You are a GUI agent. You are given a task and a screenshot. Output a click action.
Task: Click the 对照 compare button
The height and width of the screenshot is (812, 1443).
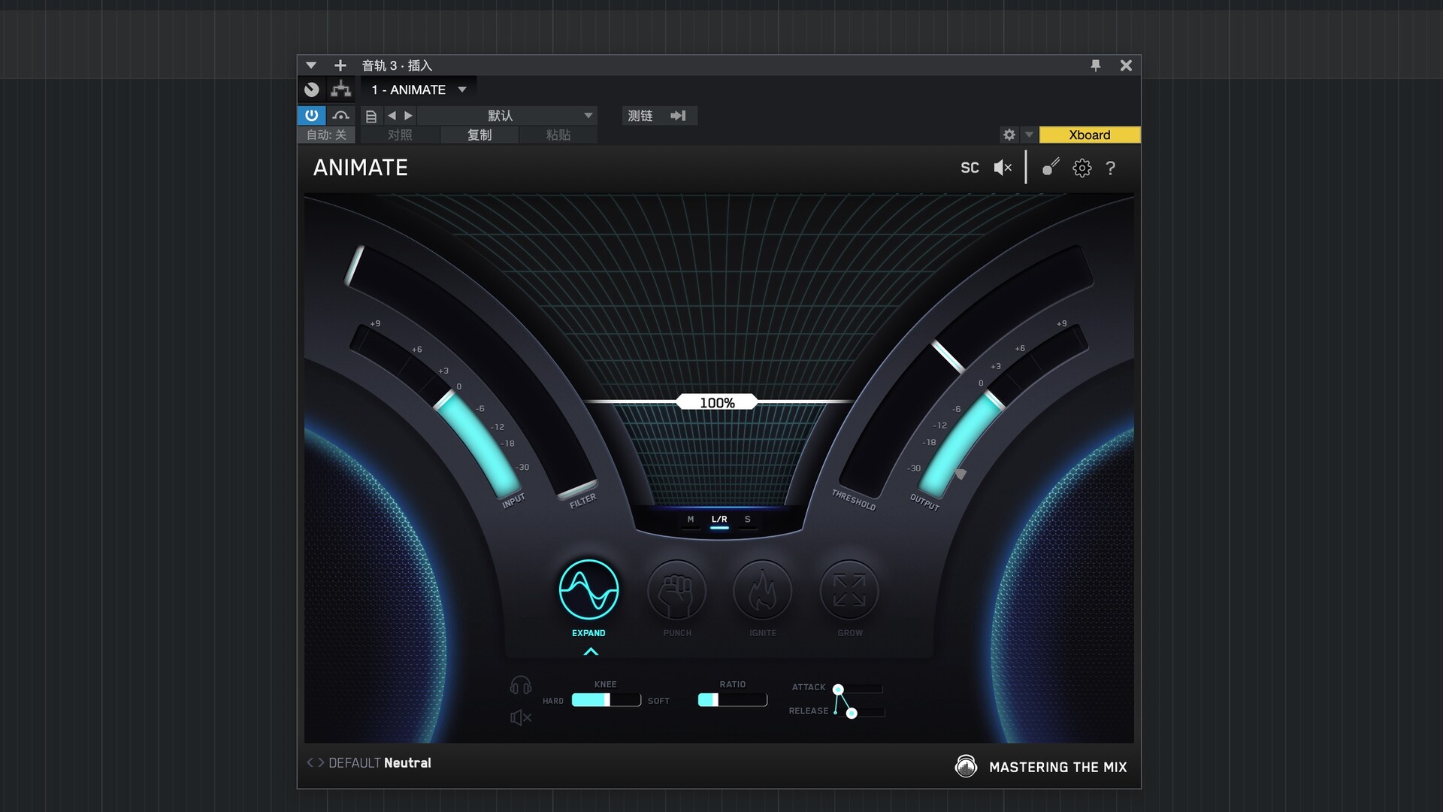(400, 135)
